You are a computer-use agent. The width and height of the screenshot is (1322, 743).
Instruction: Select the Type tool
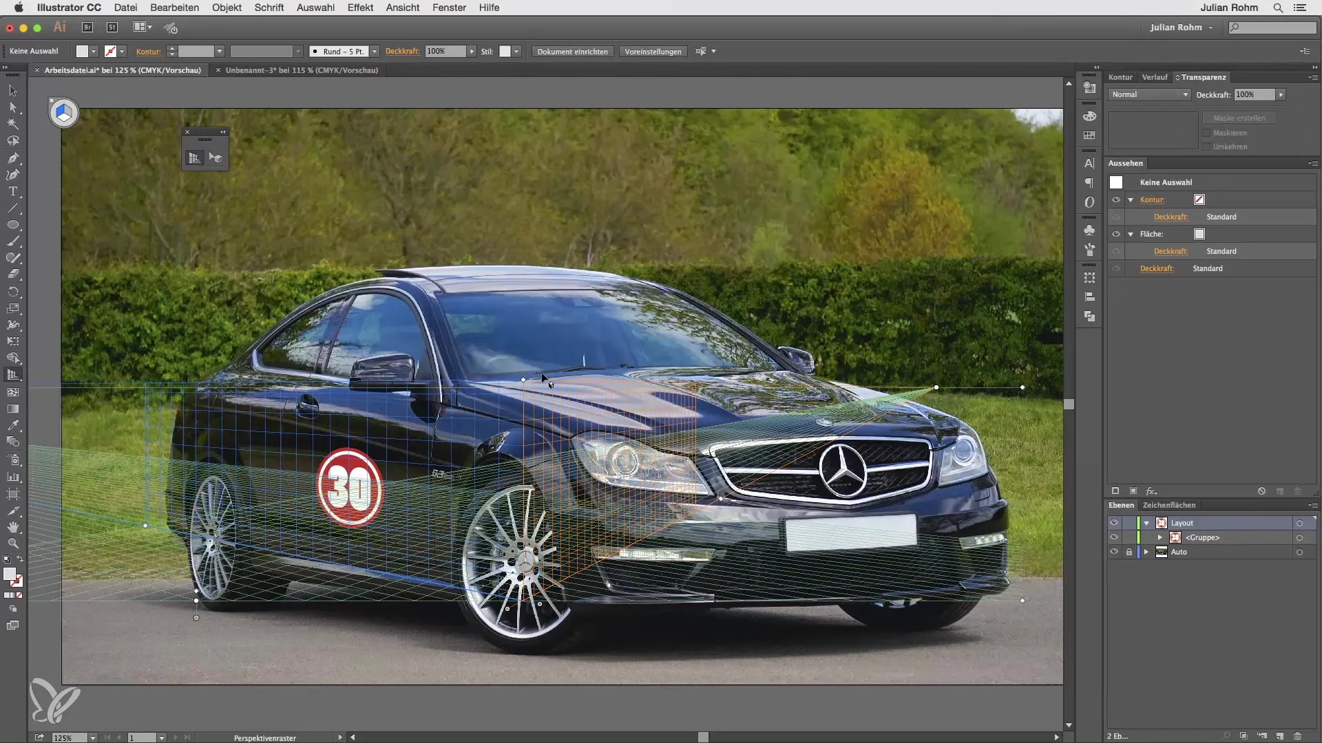[13, 191]
